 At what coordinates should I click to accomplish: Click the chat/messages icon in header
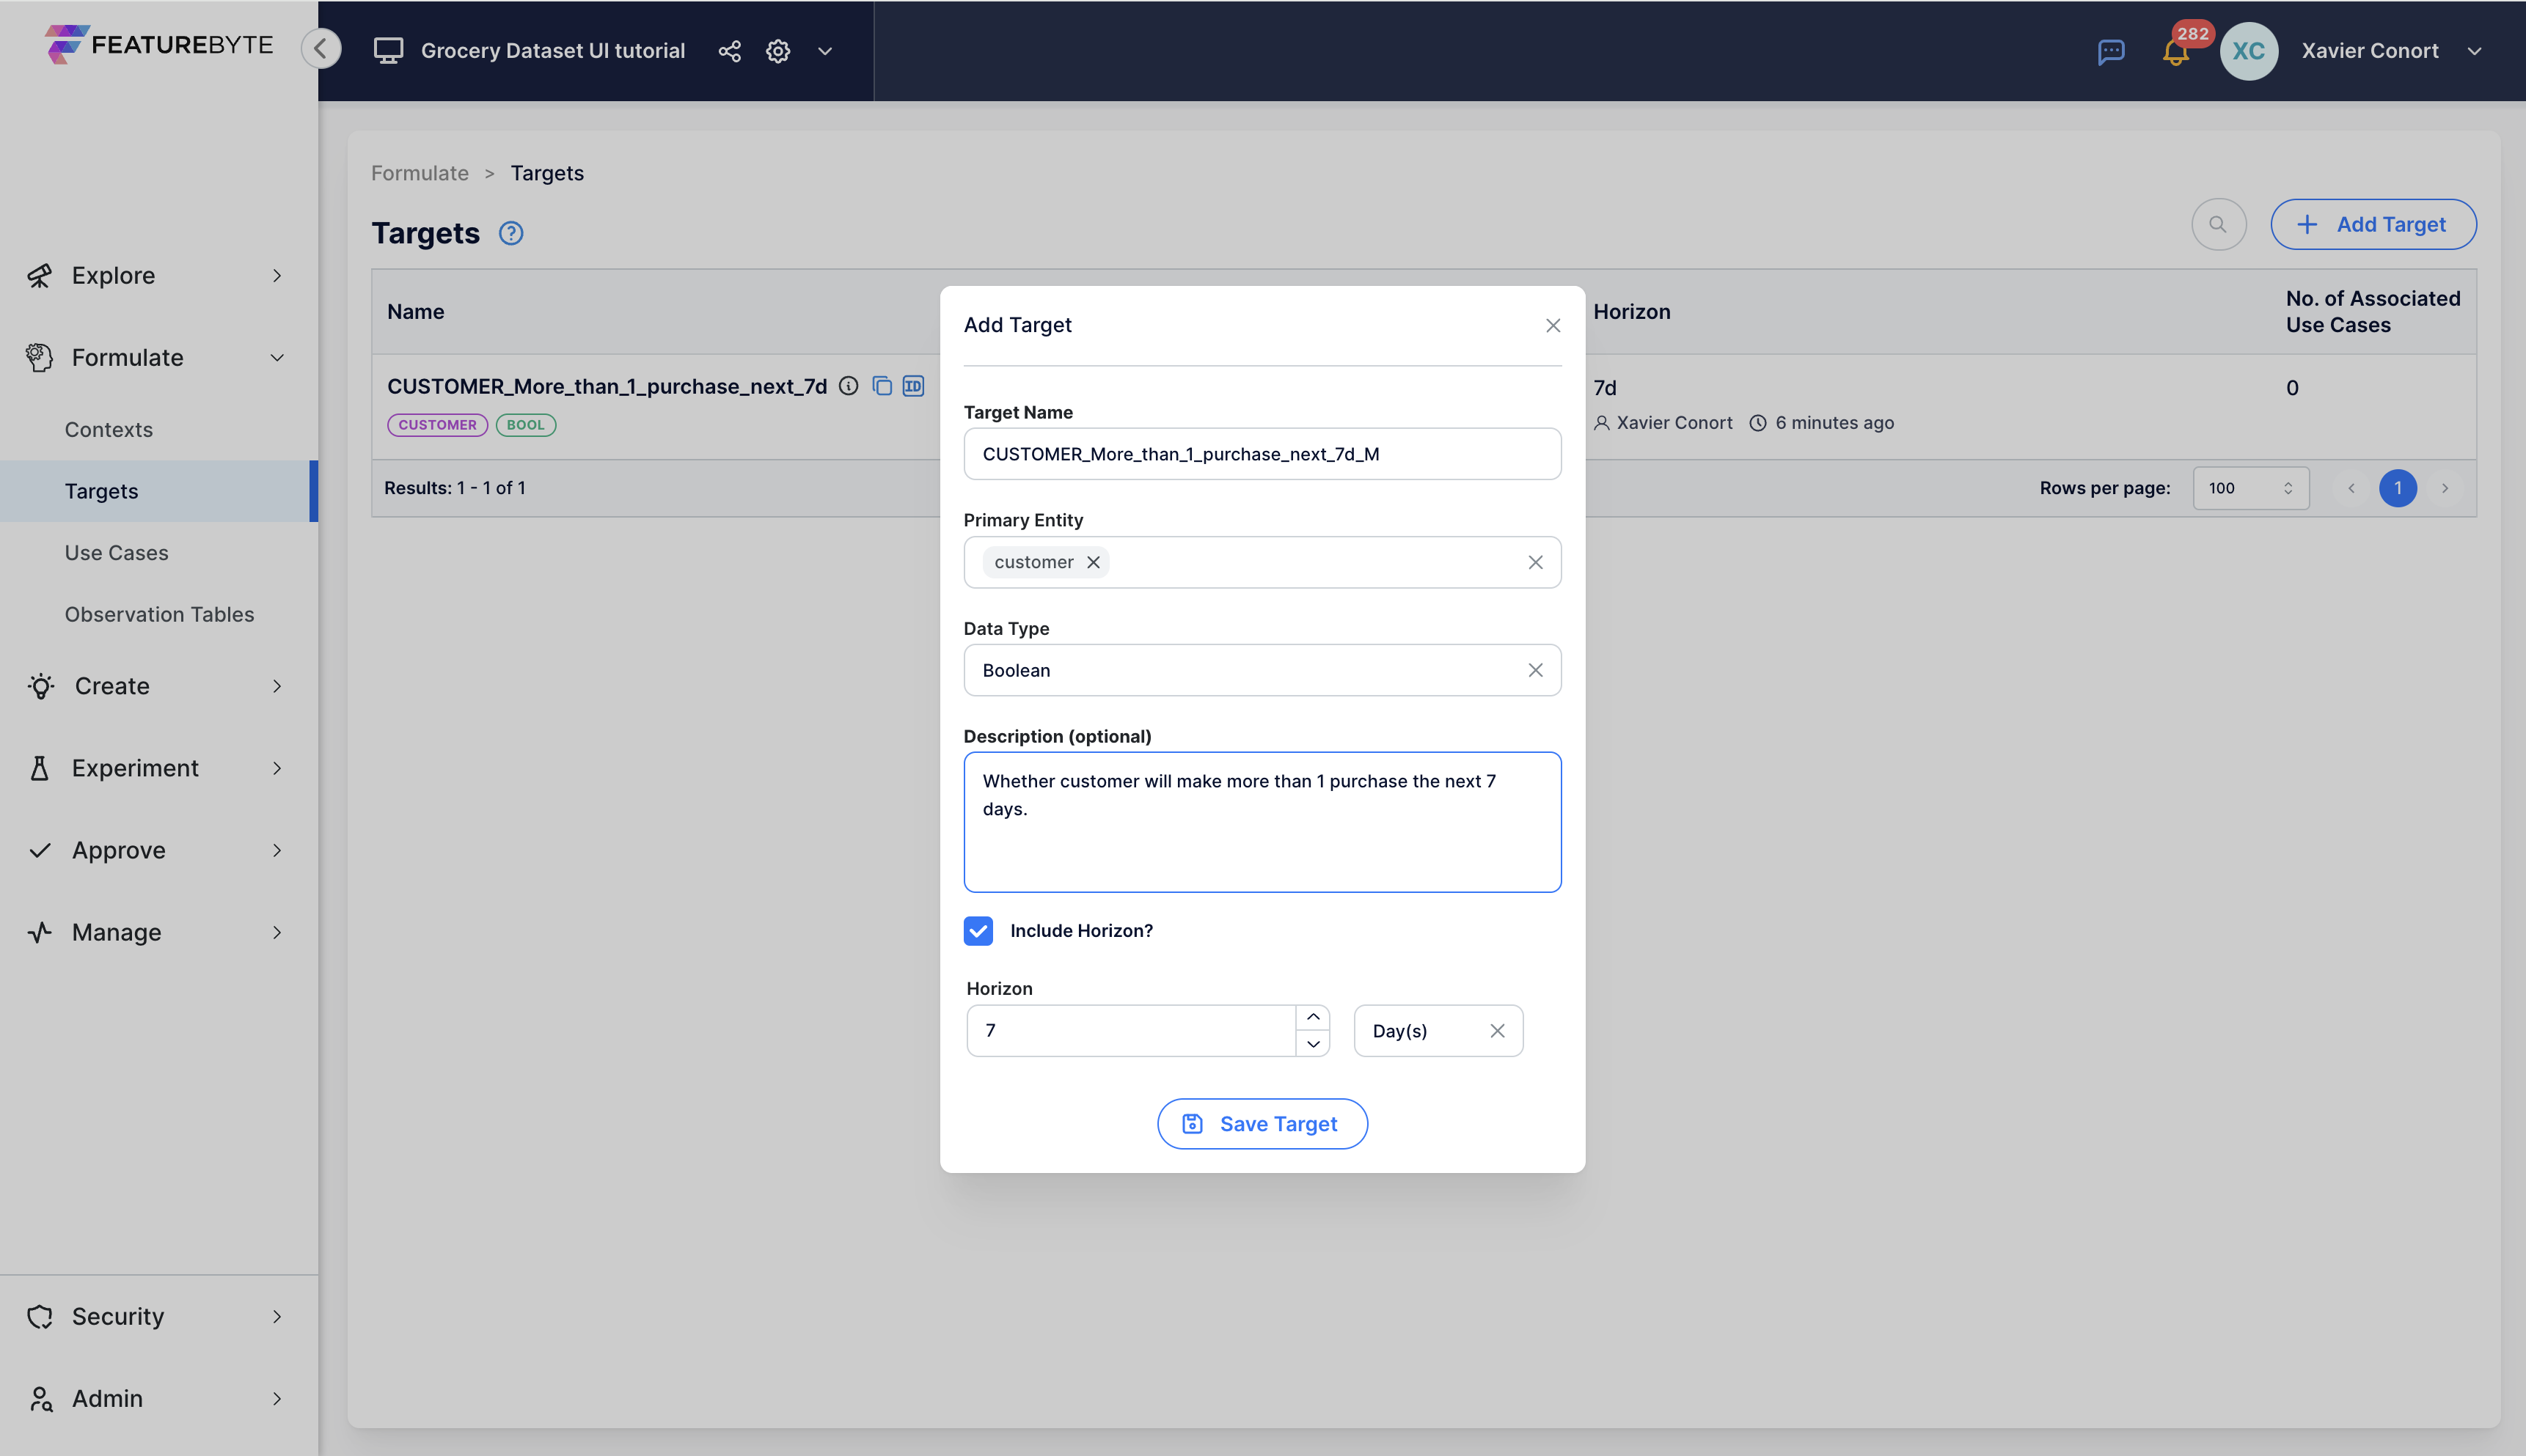click(2112, 51)
